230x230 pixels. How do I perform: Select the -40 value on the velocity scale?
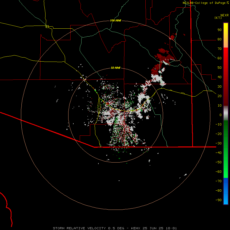click(218, 153)
